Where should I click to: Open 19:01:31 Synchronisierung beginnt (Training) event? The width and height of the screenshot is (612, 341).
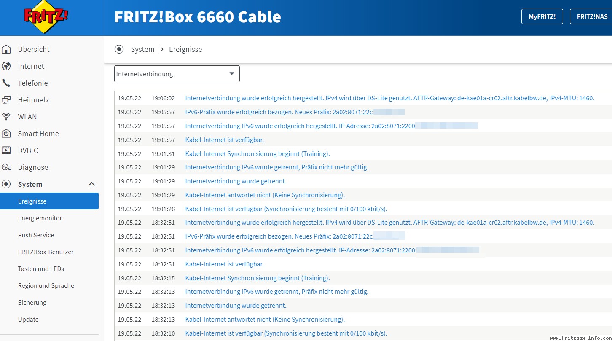(258, 153)
